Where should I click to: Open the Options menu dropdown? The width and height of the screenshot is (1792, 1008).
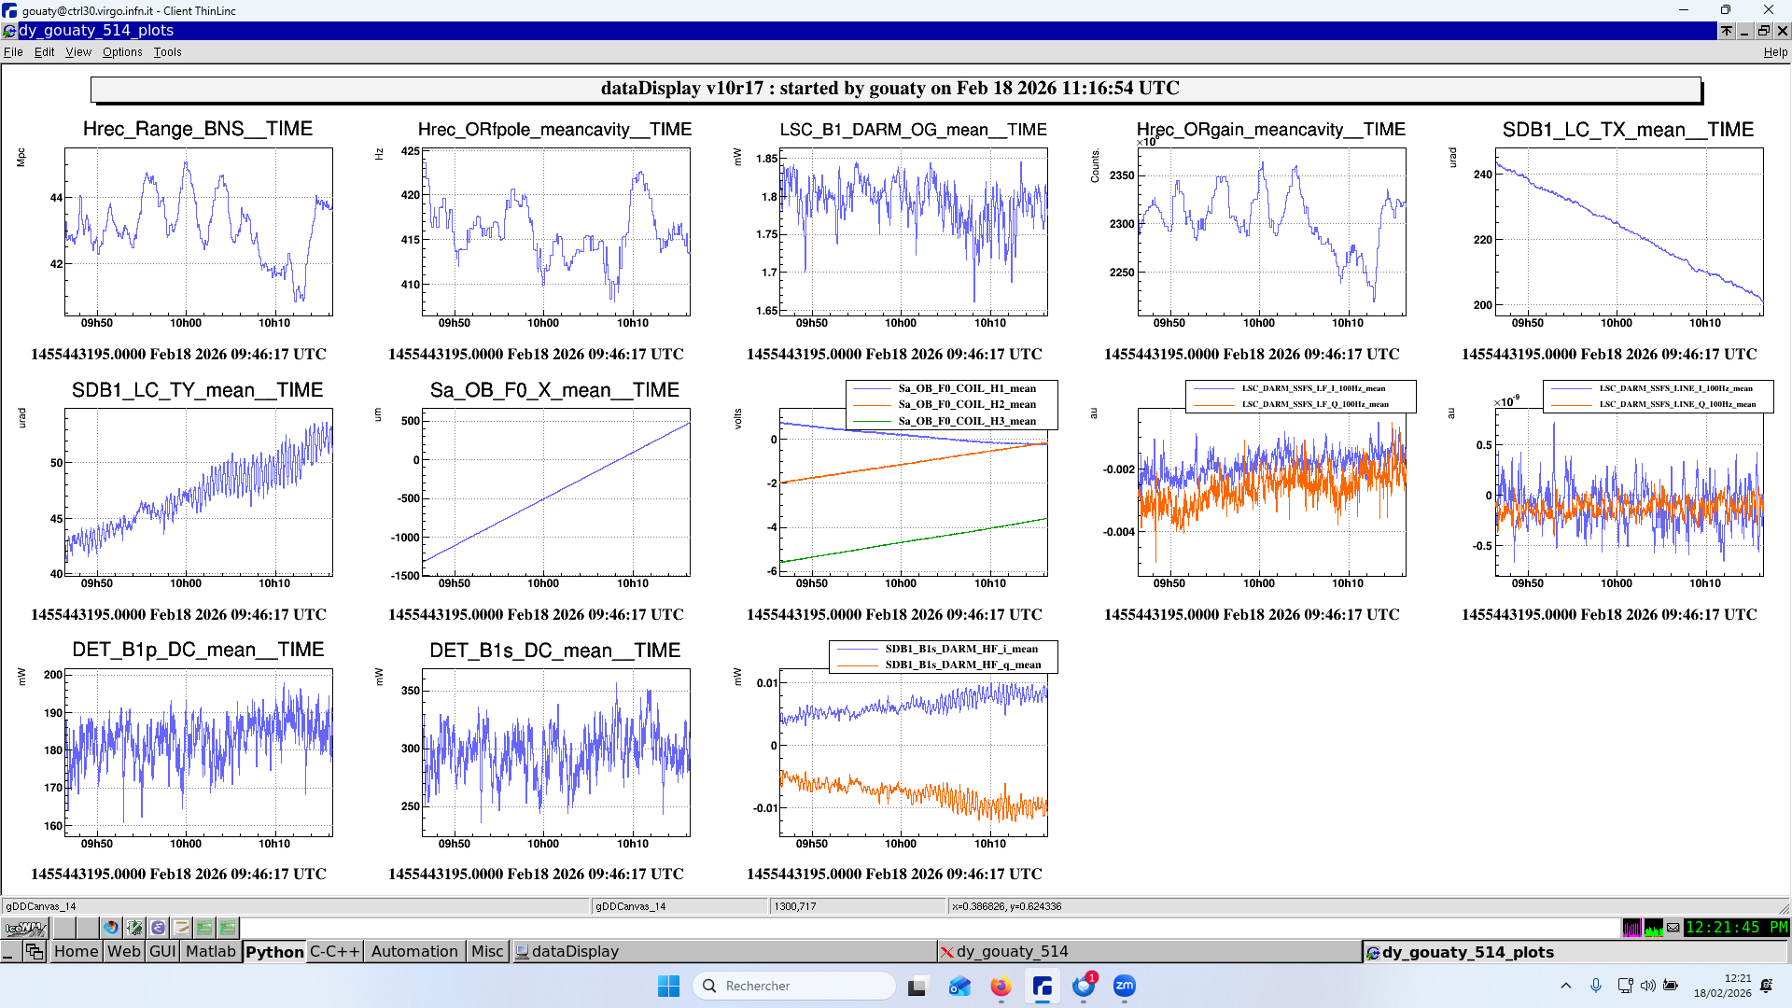[x=122, y=52]
